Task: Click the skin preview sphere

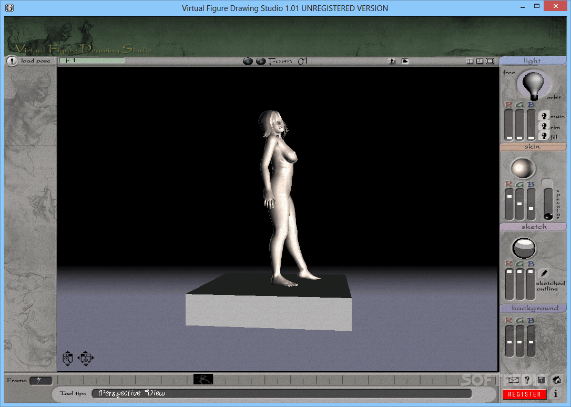Action: pyautogui.click(x=523, y=168)
